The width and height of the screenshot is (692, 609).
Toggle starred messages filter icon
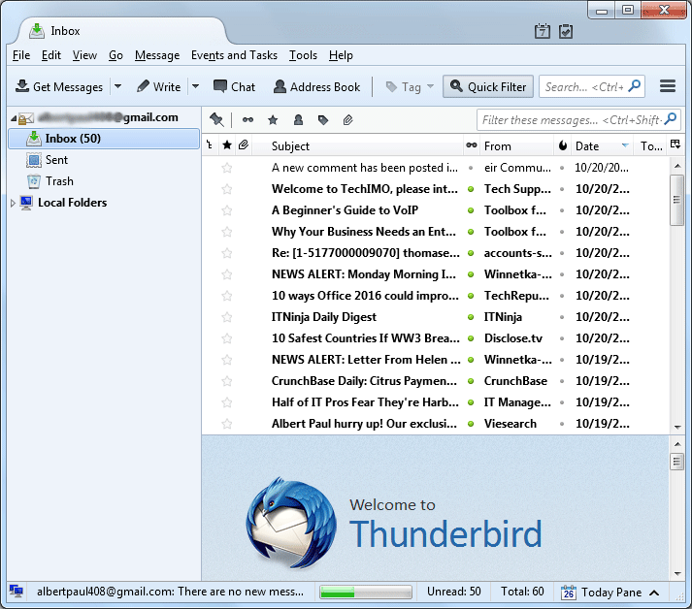coord(273,119)
